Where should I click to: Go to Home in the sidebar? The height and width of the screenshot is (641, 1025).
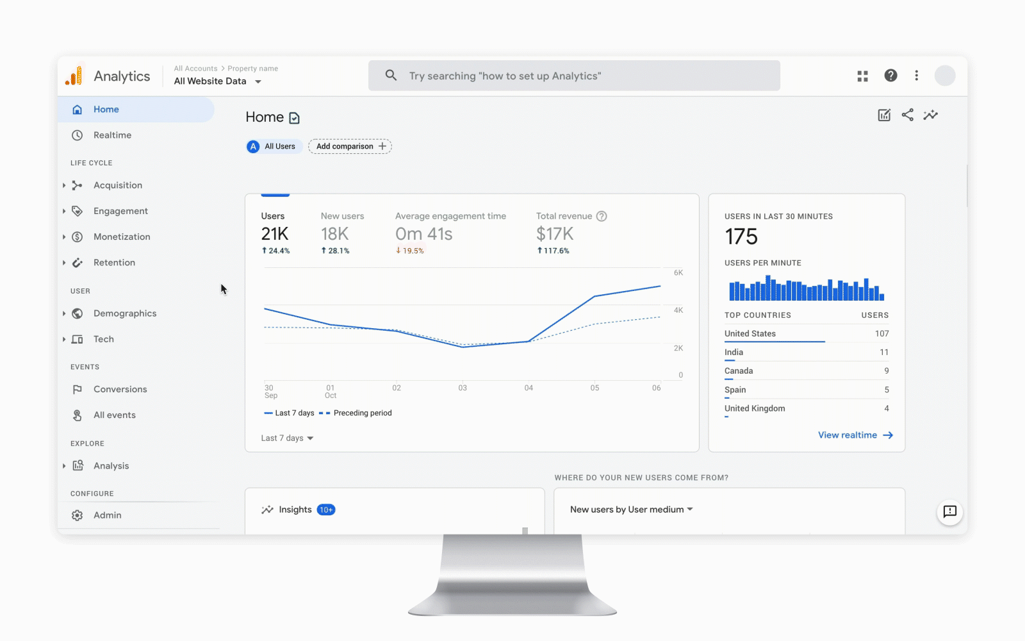click(x=136, y=110)
